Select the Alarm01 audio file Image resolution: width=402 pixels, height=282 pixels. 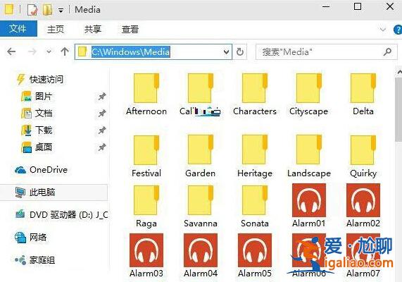[x=308, y=205]
